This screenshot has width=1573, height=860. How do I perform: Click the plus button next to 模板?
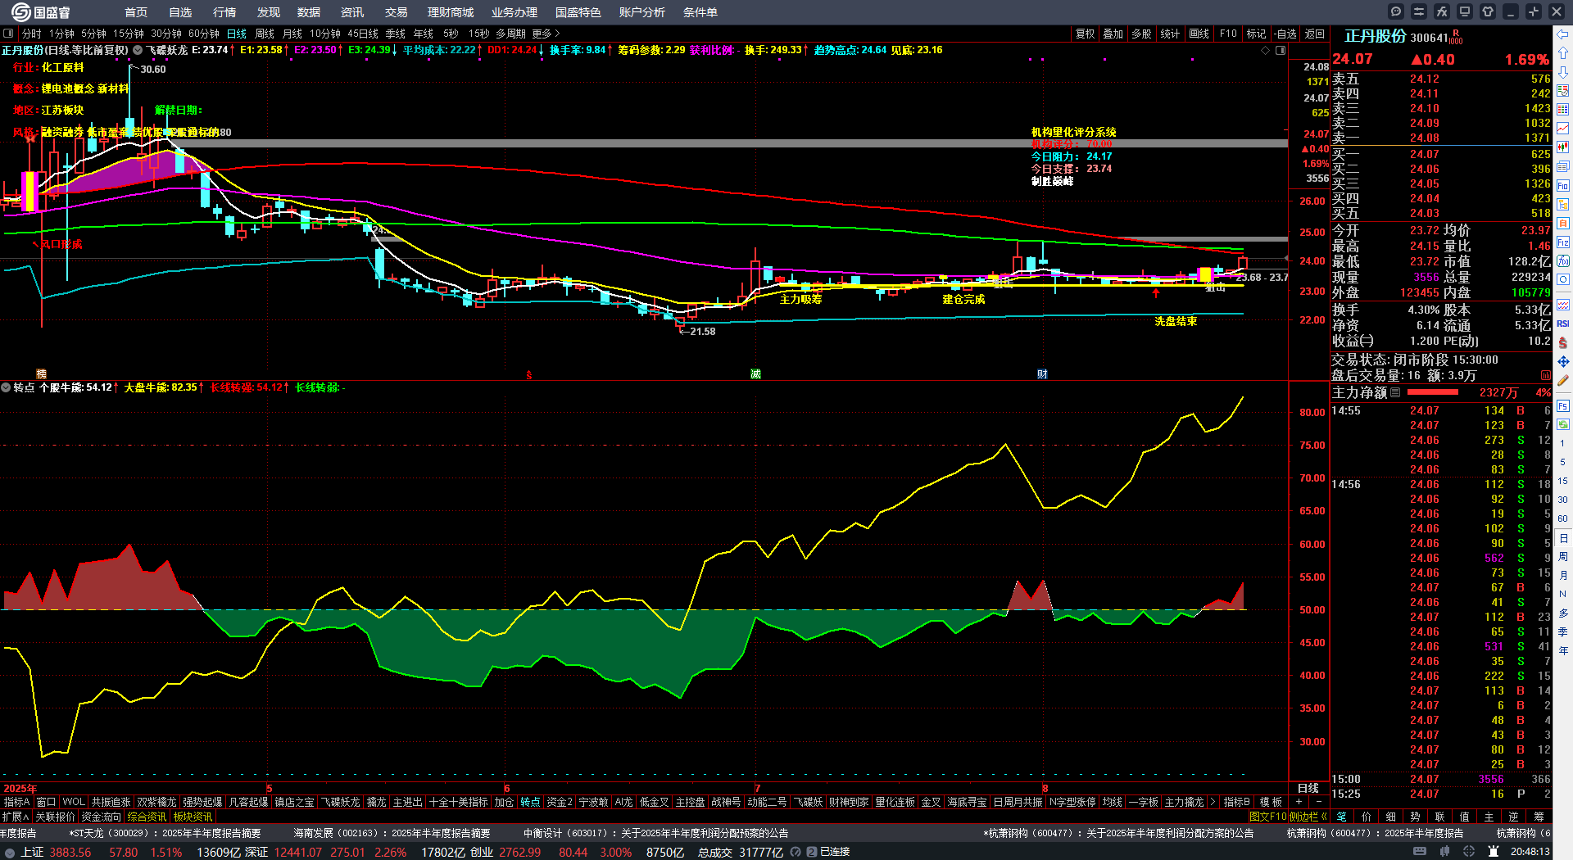tap(1299, 802)
